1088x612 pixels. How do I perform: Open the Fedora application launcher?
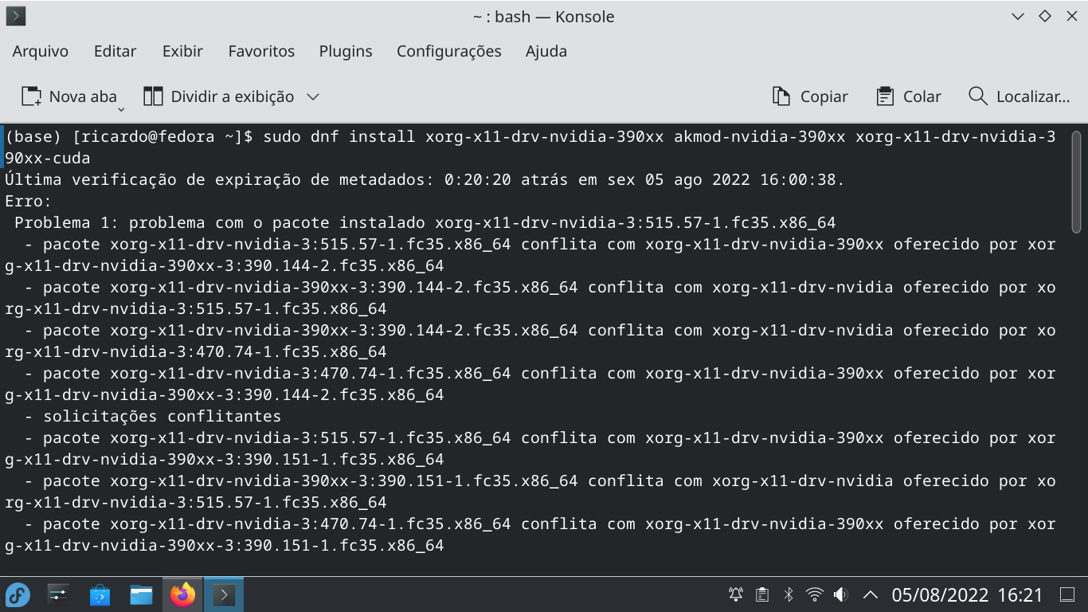pos(18,594)
